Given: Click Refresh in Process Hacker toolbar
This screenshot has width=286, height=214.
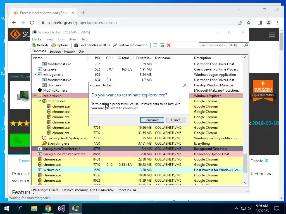Looking at the screenshot, I should (40, 45).
